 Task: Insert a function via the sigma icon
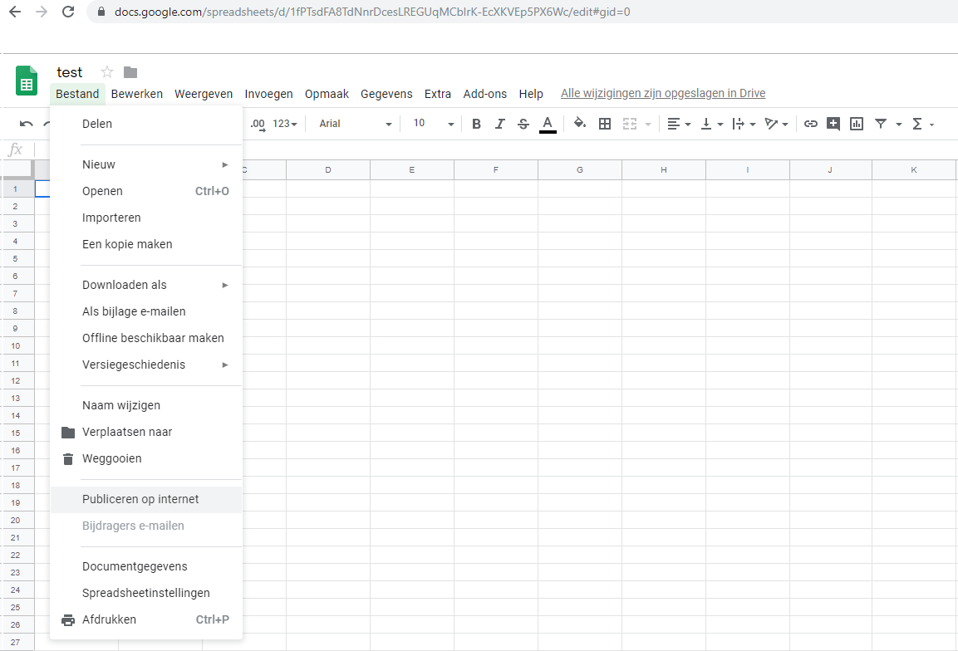coord(916,123)
